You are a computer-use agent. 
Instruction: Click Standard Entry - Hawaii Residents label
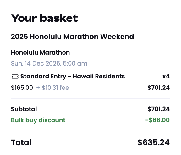tap(73, 77)
